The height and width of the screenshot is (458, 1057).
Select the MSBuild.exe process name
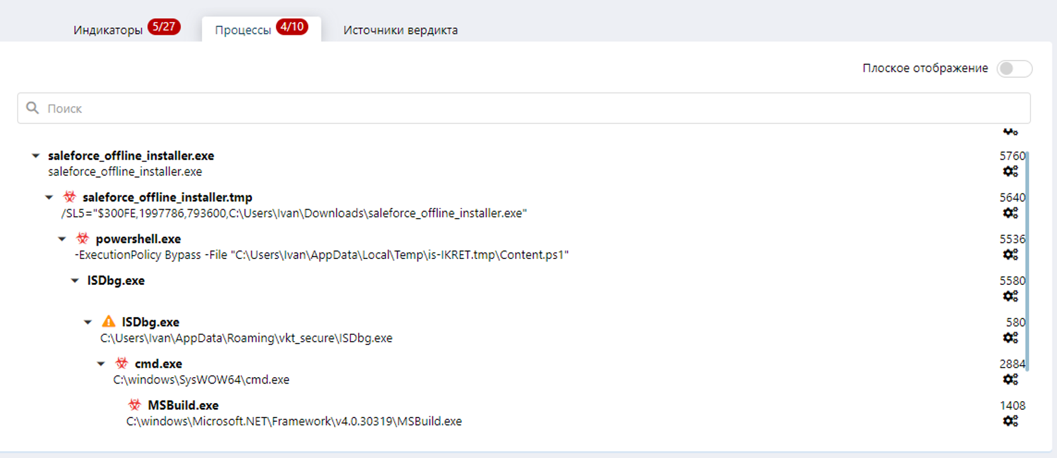[x=183, y=406]
